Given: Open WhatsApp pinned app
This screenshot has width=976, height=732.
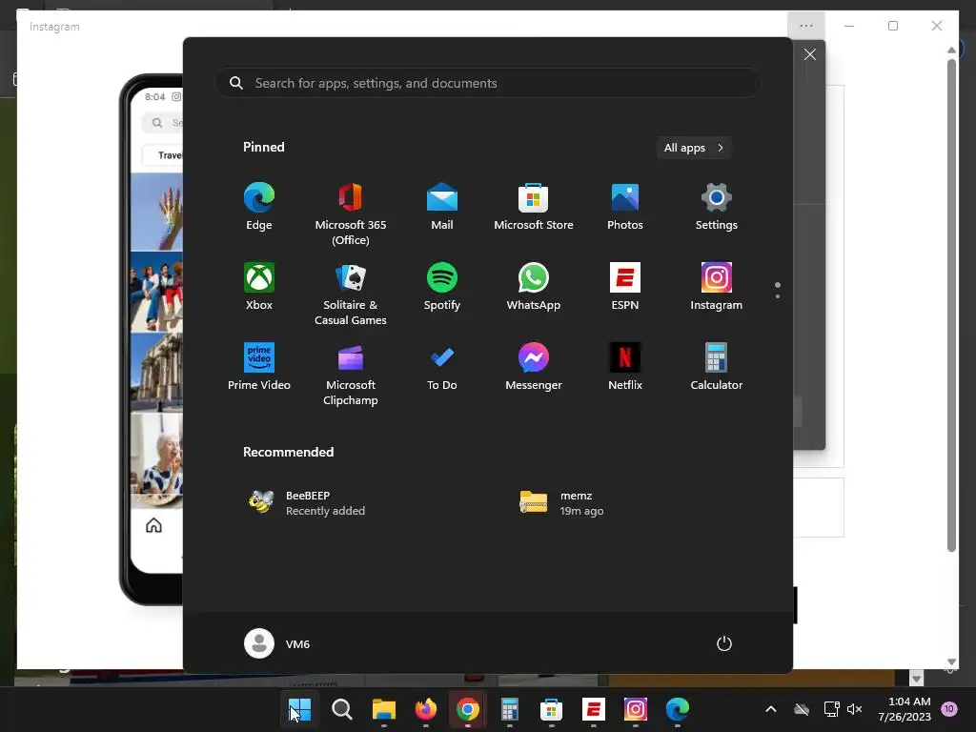Looking at the screenshot, I should click(534, 287).
